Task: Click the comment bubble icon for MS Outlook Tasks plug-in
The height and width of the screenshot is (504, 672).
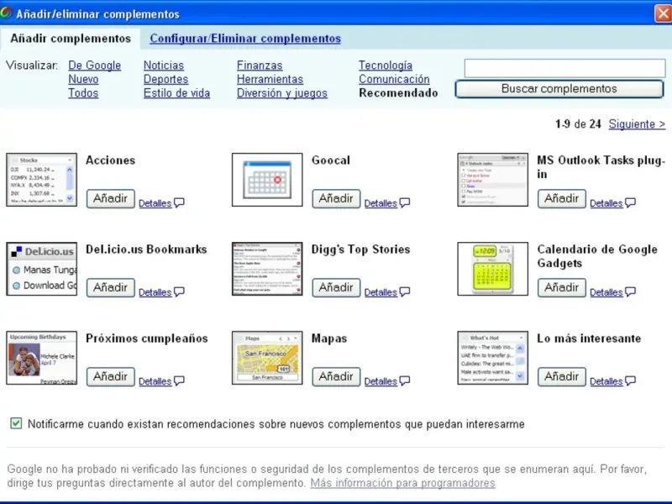Action: [630, 202]
